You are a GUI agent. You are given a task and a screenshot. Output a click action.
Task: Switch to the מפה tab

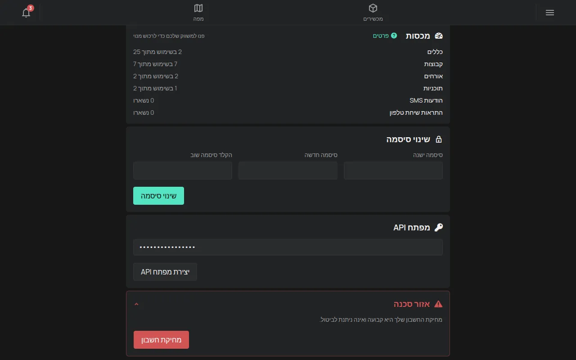(198, 13)
